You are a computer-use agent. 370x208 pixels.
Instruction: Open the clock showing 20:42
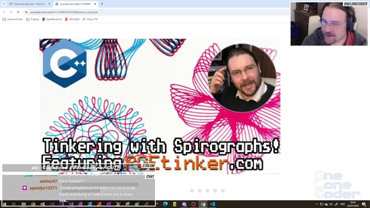pos(353,204)
